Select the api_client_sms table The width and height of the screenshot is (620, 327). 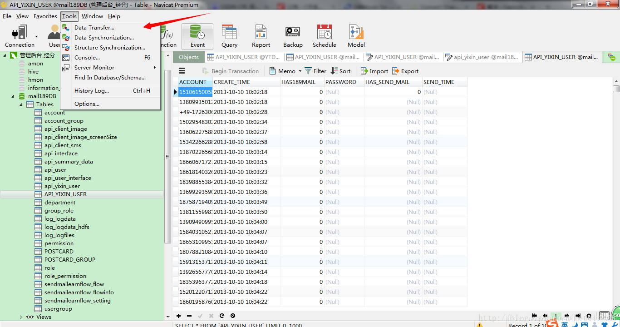pos(63,145)
